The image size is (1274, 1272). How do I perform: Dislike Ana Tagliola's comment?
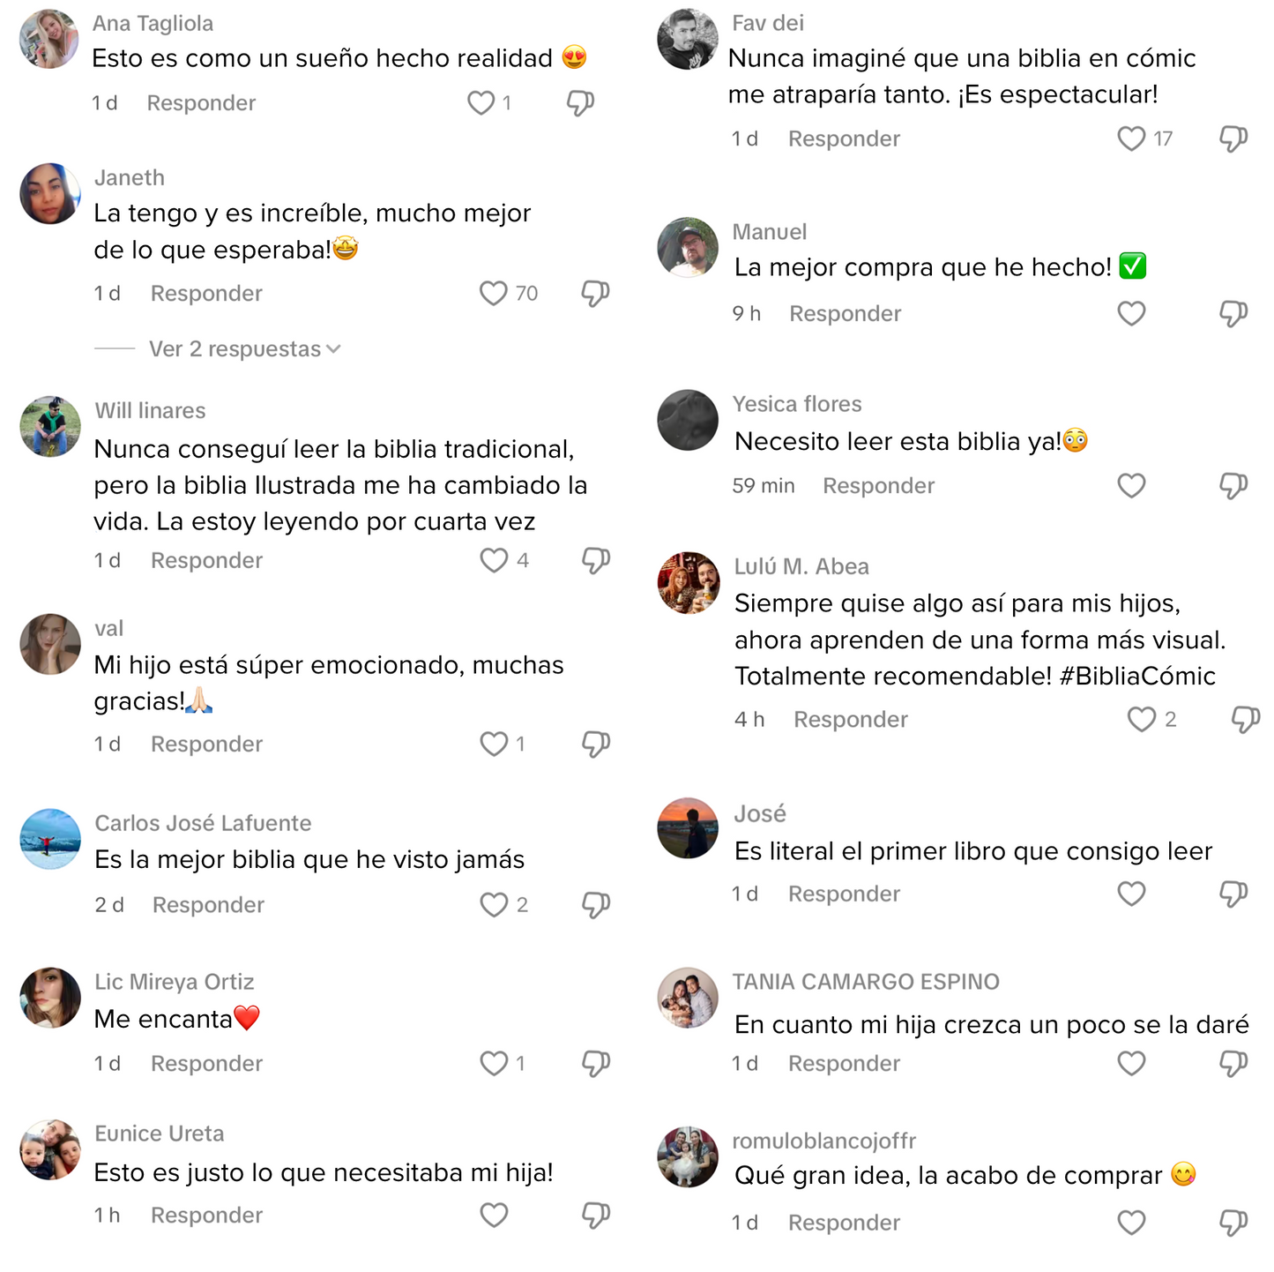[580, 103]
